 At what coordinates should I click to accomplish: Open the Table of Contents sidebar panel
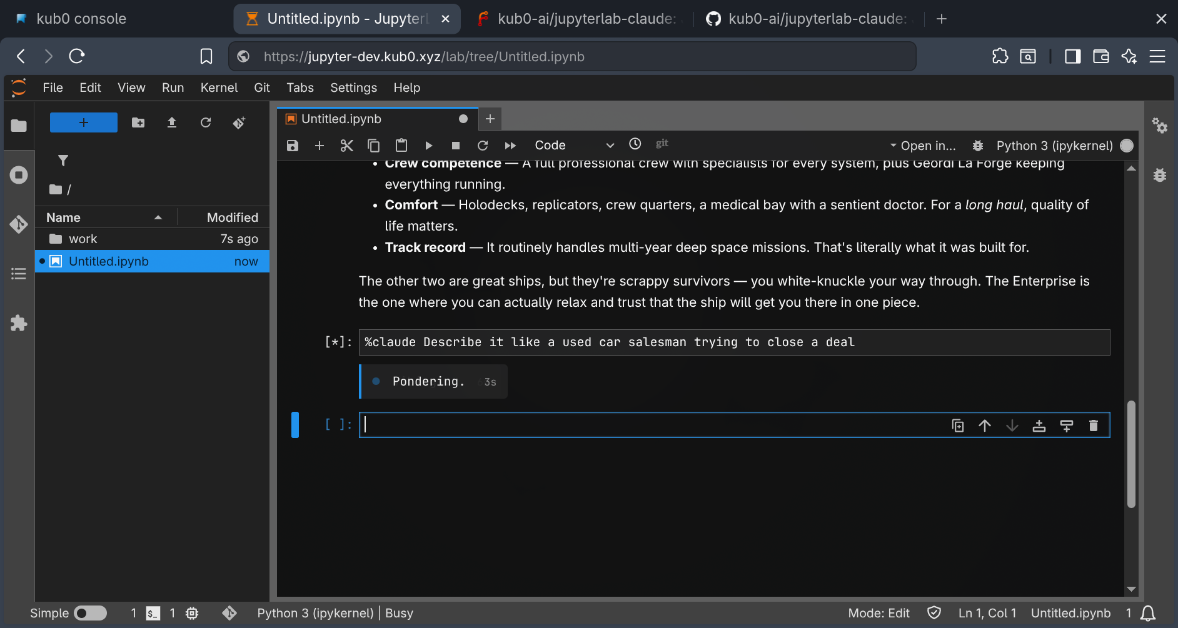pos(19,274)
